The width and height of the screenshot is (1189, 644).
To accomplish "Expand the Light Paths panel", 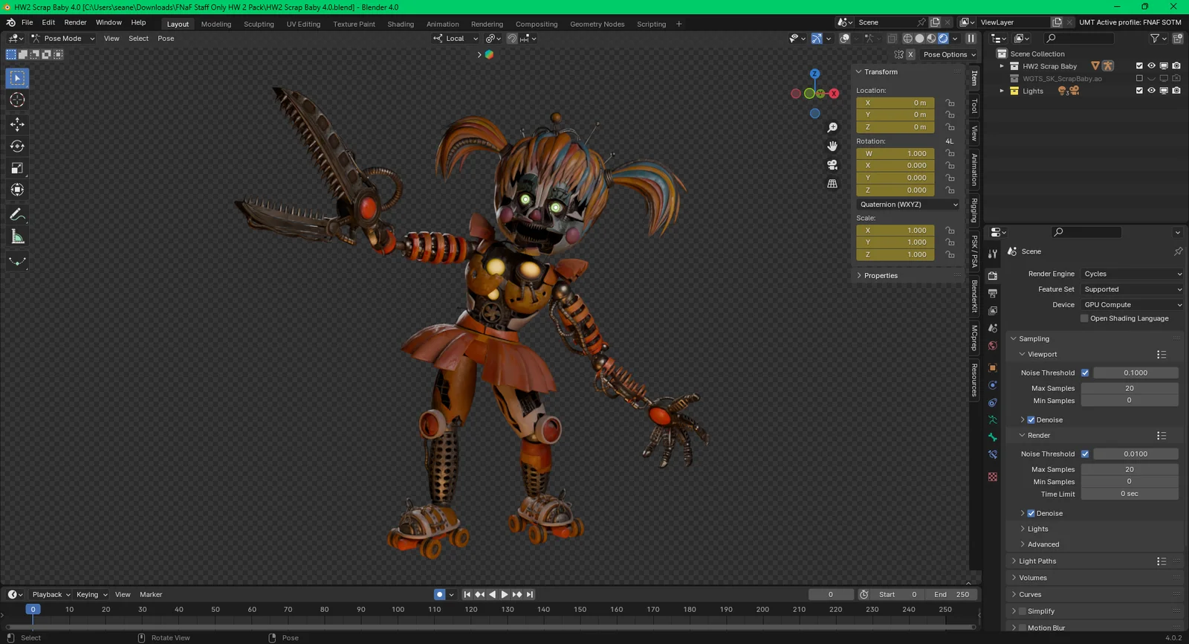I will (1037, 561).
